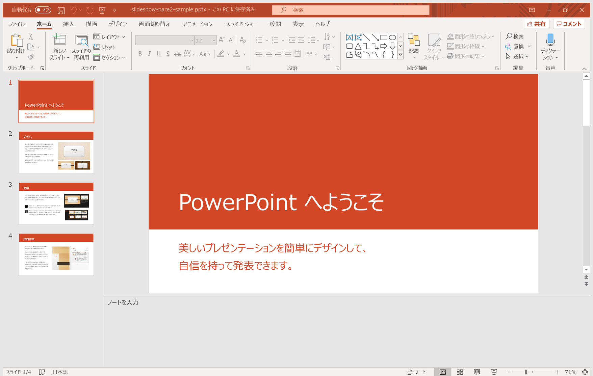Select the rectangle shape in gallery
593x376 pixels.
click(384, 37)
